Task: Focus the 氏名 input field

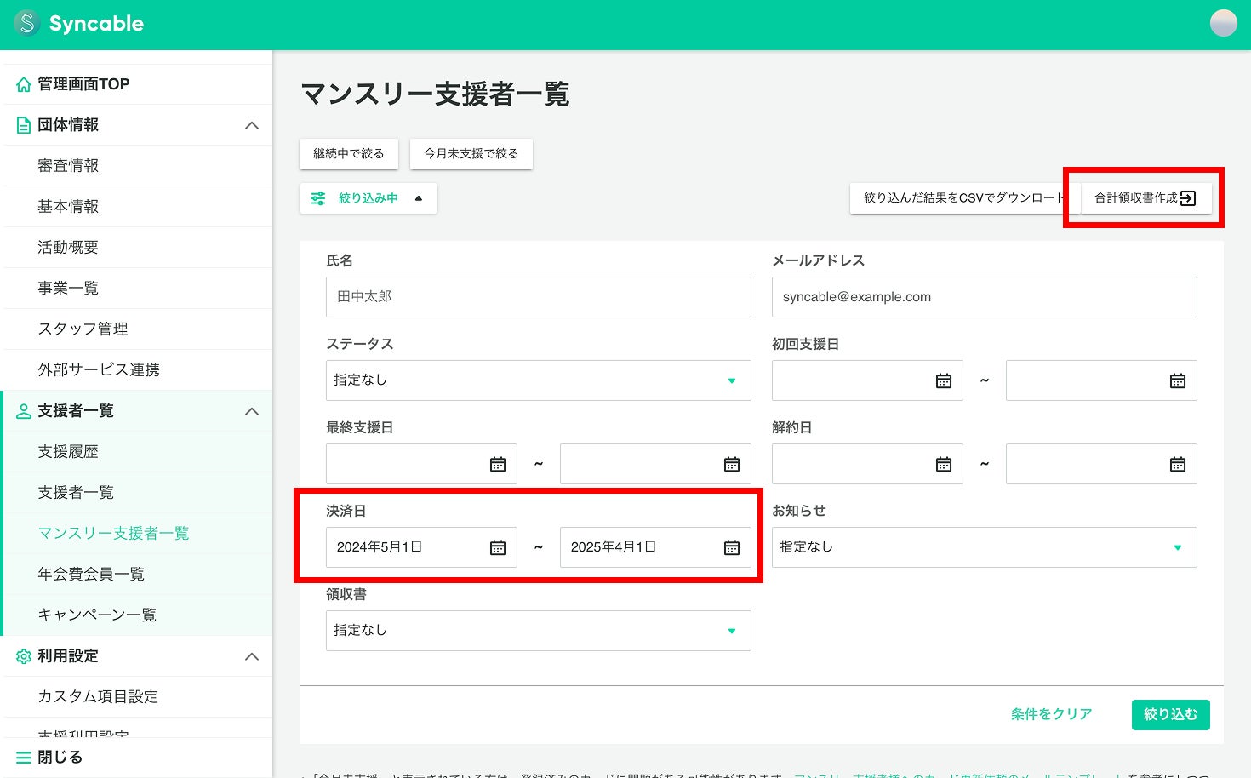Action: coord(539,297)
